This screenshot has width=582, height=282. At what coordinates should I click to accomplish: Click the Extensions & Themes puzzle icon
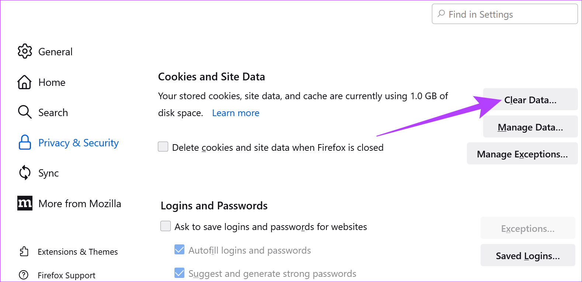pos(24,251)
